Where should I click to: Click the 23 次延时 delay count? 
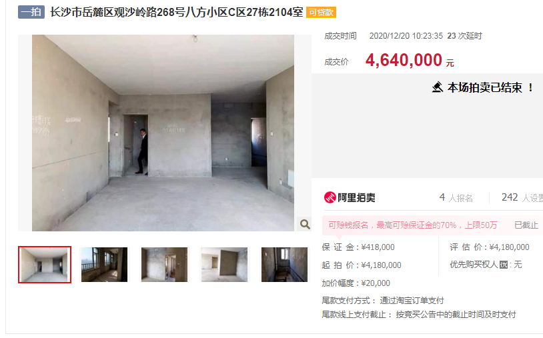tap(464, 36)
